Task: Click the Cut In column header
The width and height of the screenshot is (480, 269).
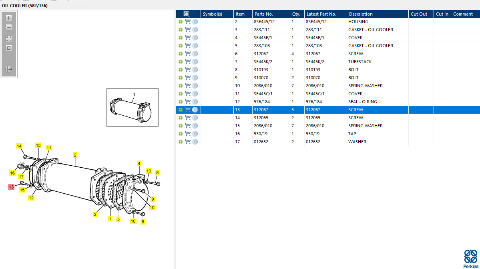Action: (442, 14)
